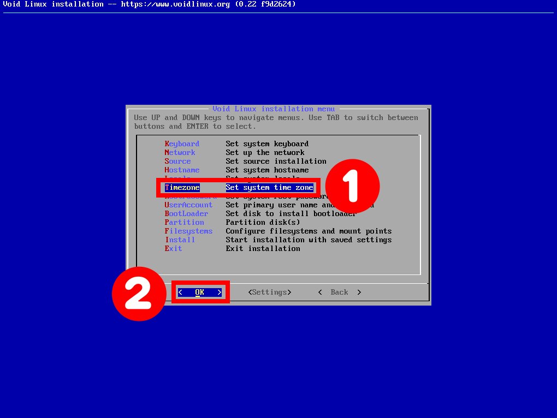
Task: Confirm with the OK button
Action: (x=200, y=292)
